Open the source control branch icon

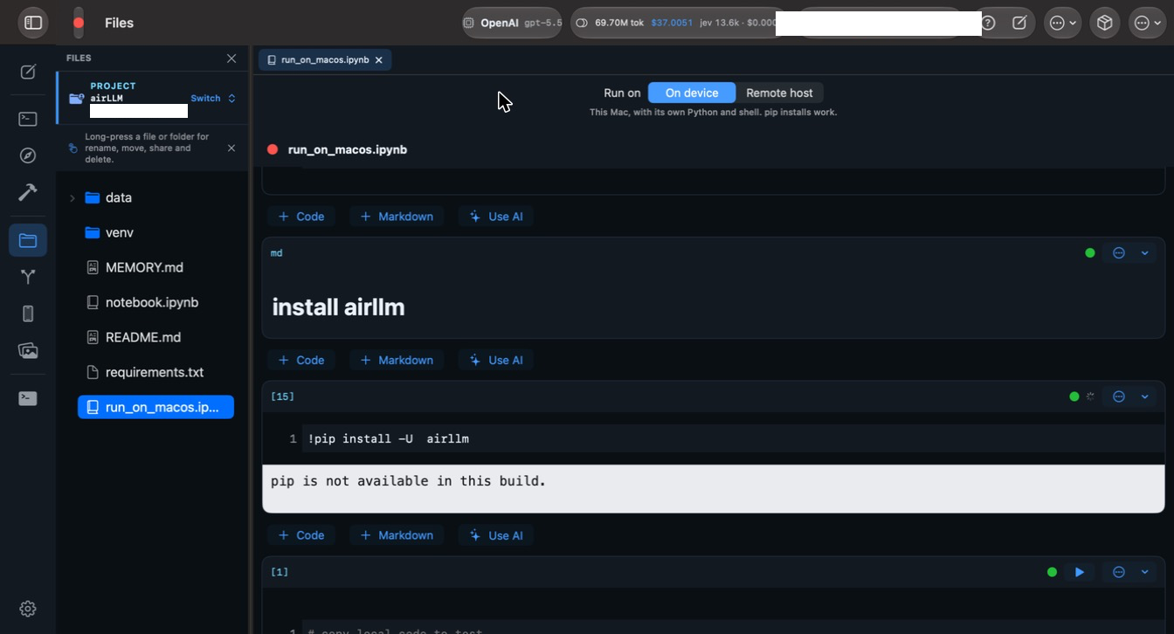(28, 277)
